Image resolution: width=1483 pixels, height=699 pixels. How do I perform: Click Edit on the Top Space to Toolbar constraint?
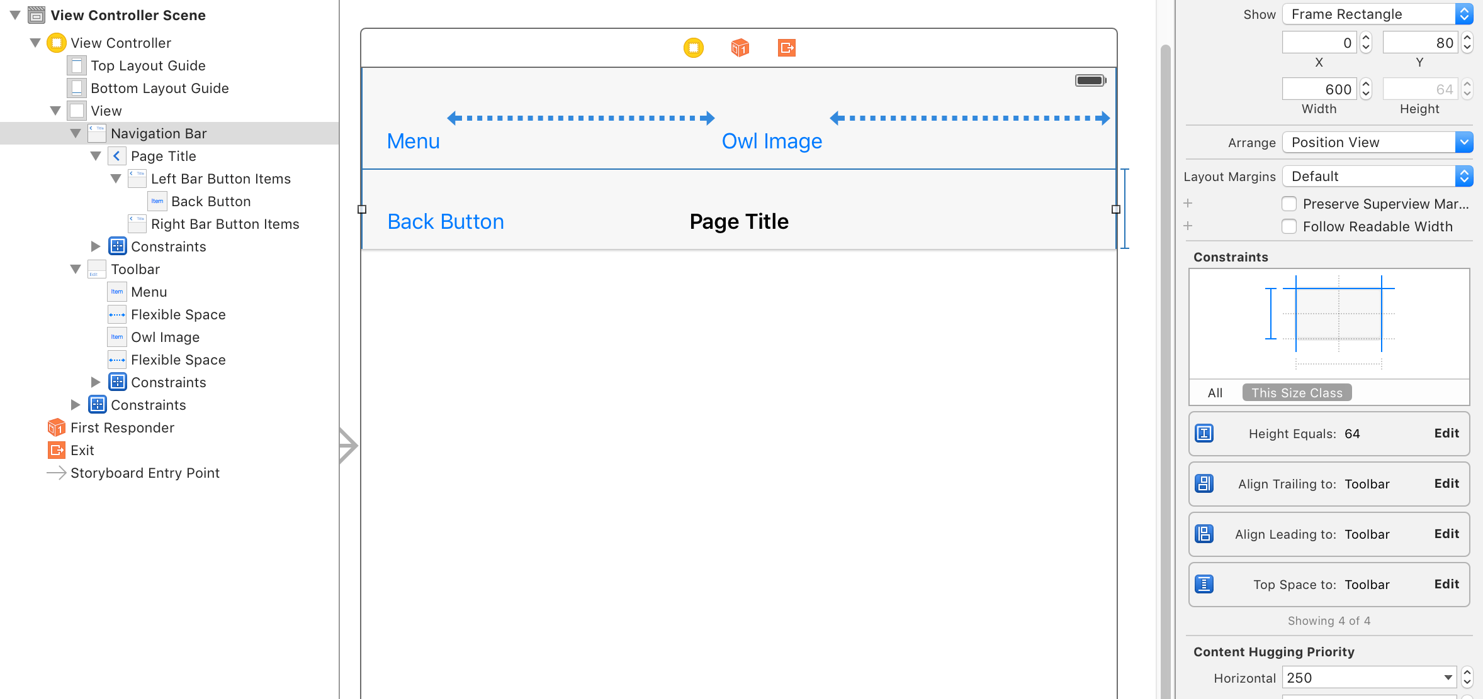tap(1446, 584)
